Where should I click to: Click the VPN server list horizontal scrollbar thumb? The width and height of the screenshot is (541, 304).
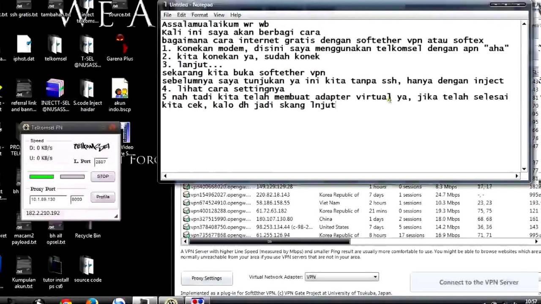pos(269,242)
